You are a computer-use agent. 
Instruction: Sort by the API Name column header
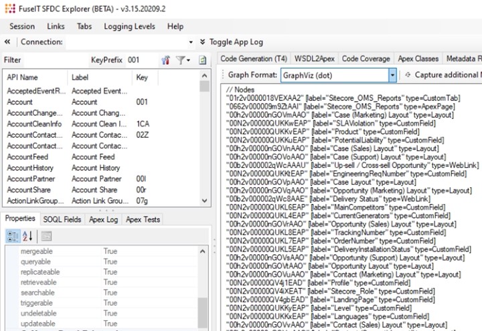35,78
